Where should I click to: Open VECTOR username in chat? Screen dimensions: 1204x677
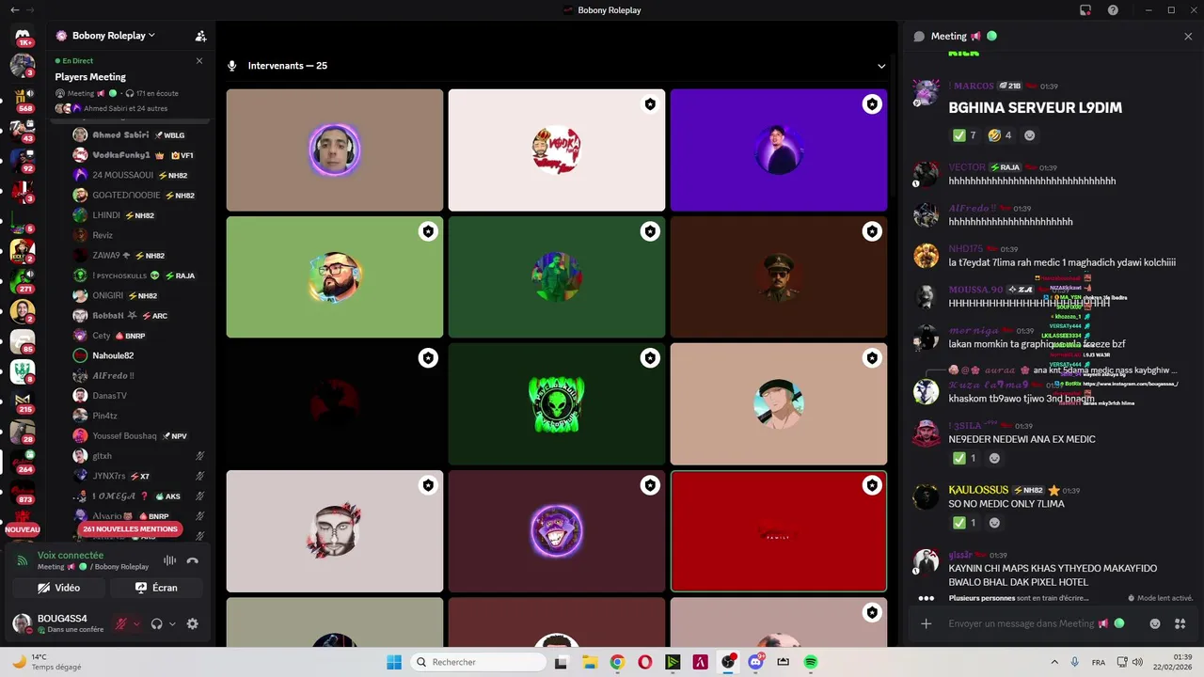coord(967,167)
